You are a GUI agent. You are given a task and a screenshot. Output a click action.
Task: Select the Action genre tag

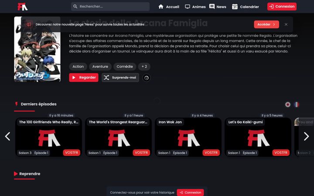click(78, 67)
